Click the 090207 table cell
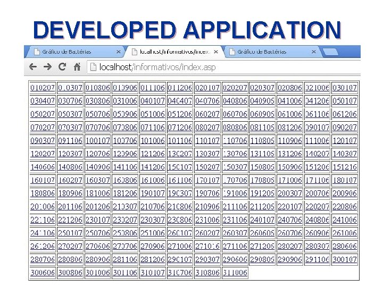Viewport: 383px width, 287px height. point(345,127)
